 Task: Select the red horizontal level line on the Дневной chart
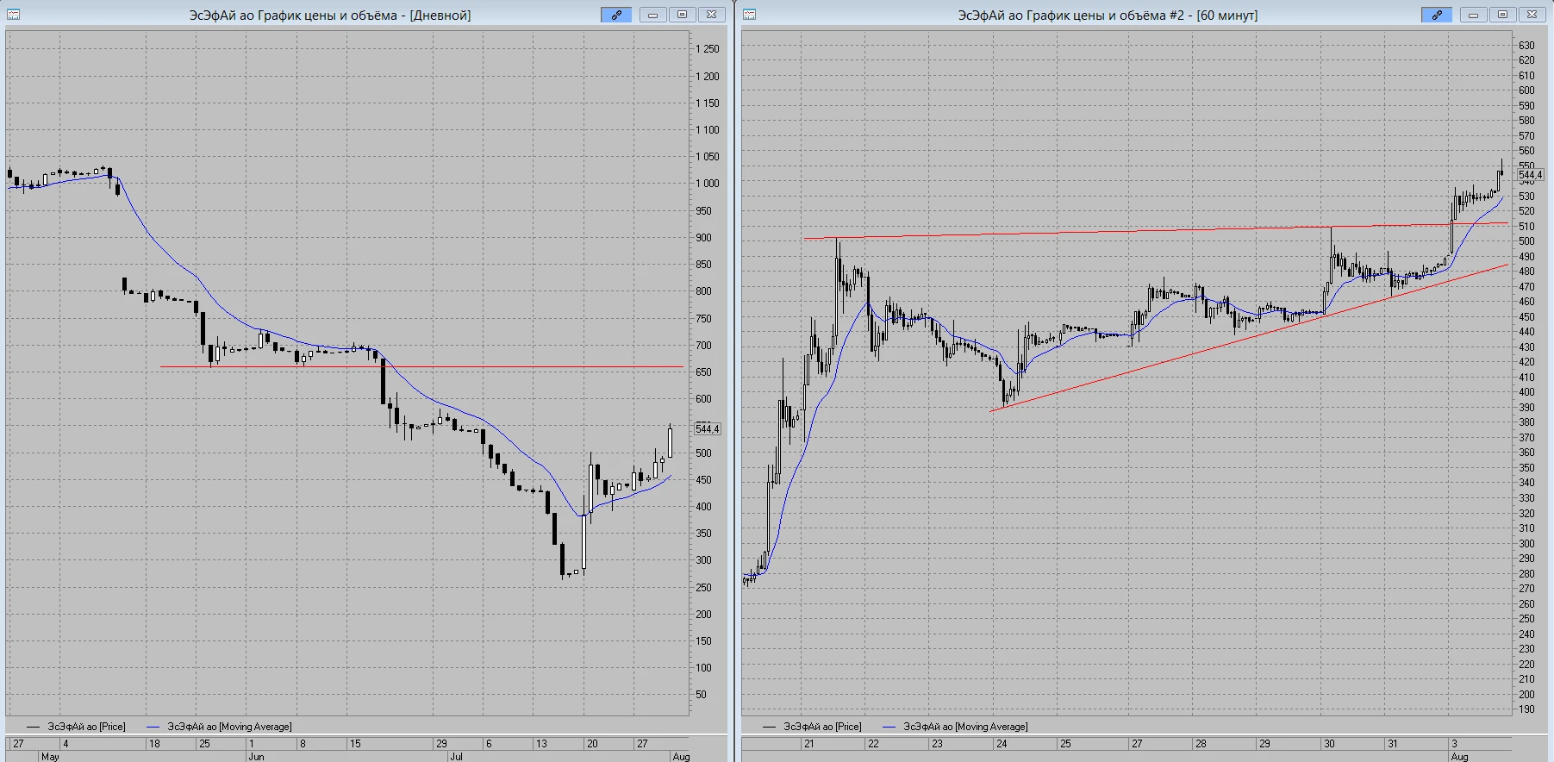(422, 367)
